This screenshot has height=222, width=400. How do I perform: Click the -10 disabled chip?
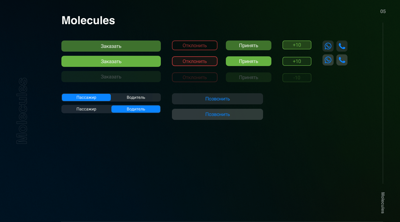coord(297,78)
